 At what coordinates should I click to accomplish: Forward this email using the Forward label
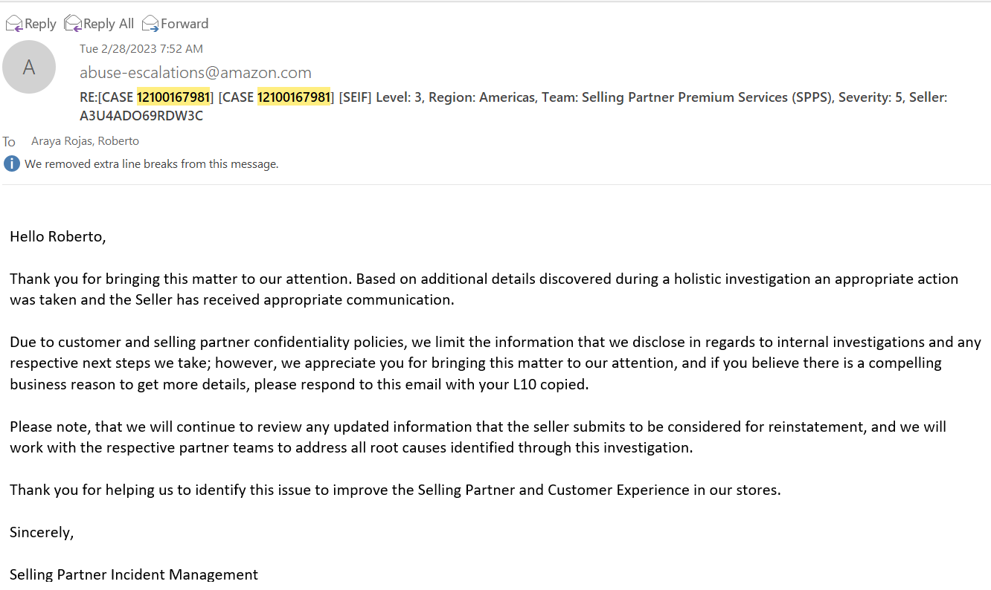point(185,24)
